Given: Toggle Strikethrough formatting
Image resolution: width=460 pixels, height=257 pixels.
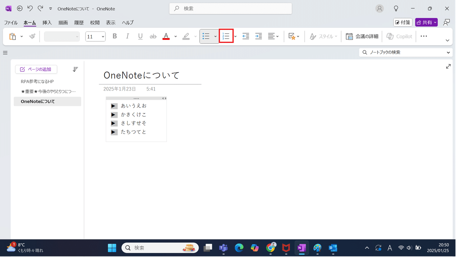Looking at the screenshot, I should click(x=153, y=36).
